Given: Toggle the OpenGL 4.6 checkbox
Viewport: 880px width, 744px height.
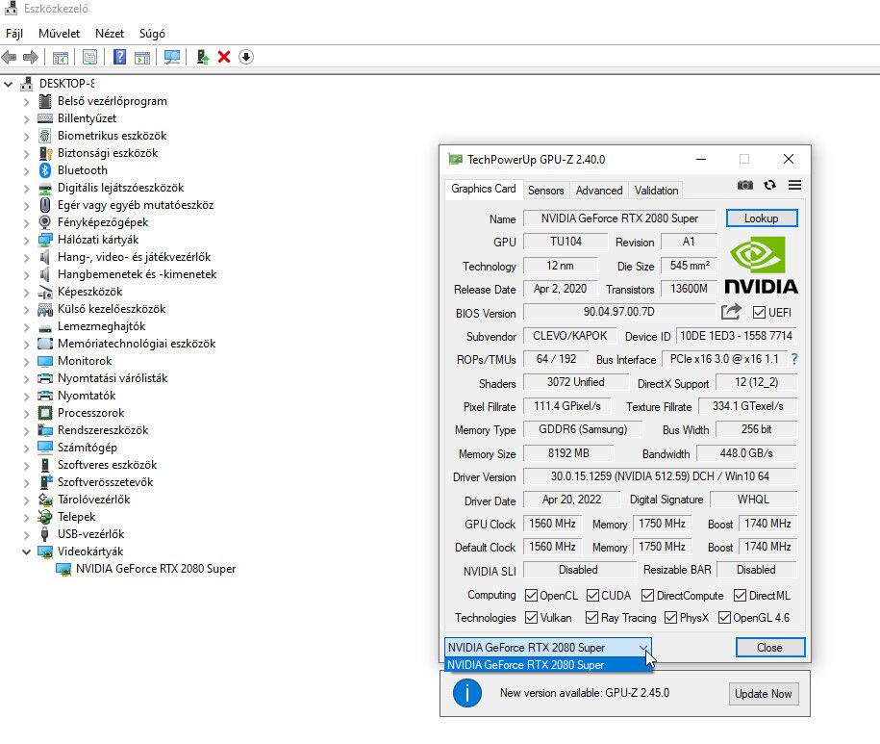Looking at the screenshot, I should (x=724, y=618).
